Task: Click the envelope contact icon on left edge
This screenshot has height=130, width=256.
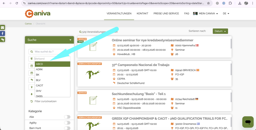Action: pos(2,27)
